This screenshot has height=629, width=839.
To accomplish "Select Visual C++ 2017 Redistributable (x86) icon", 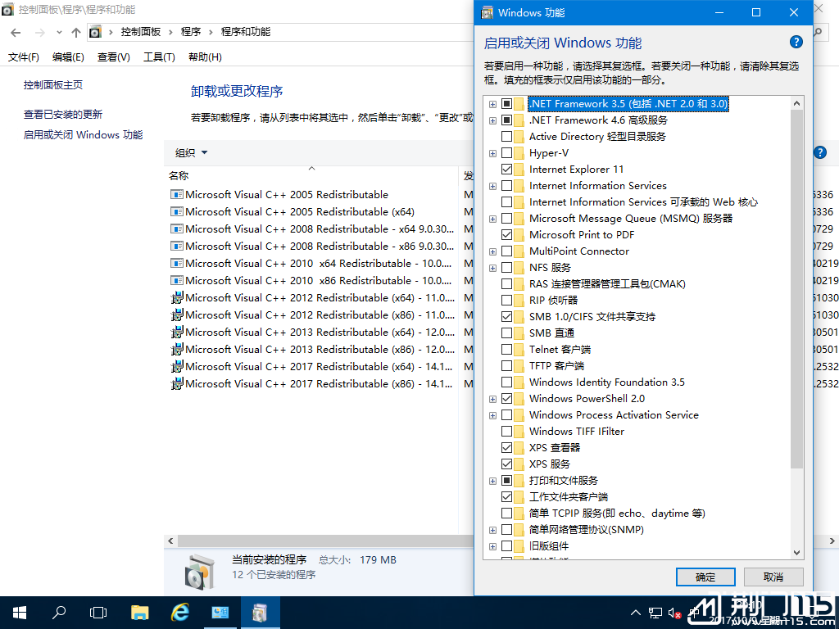I will tap(177, 383).
